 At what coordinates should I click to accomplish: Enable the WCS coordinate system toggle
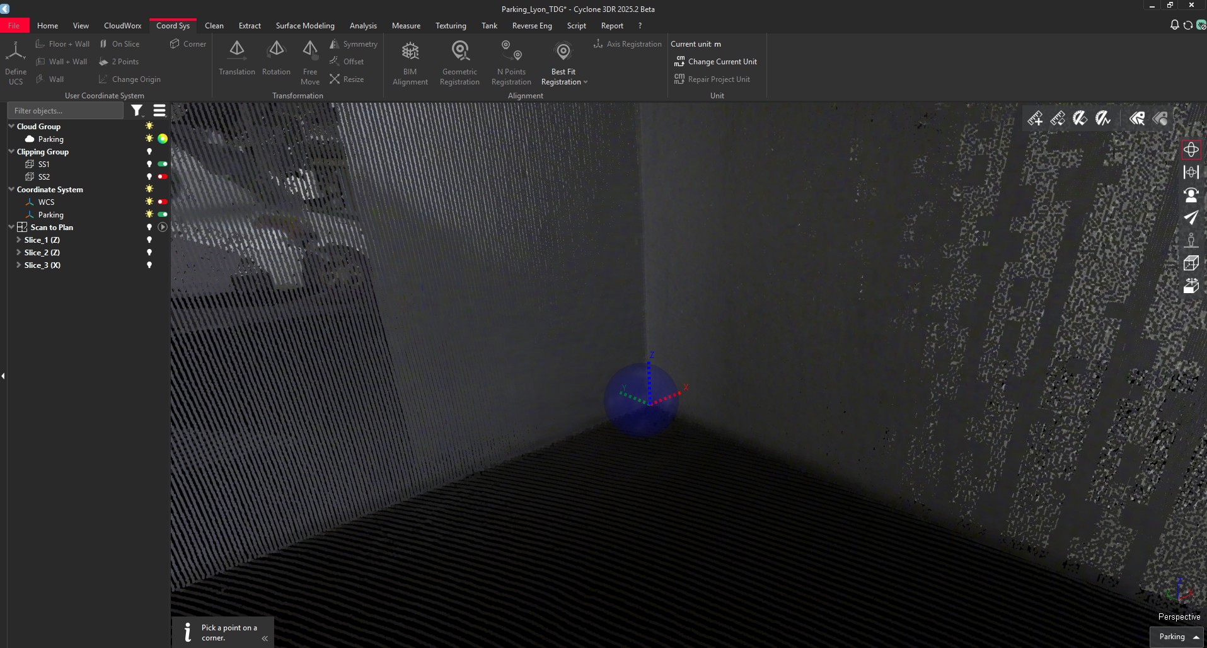(x=162, y=202)
